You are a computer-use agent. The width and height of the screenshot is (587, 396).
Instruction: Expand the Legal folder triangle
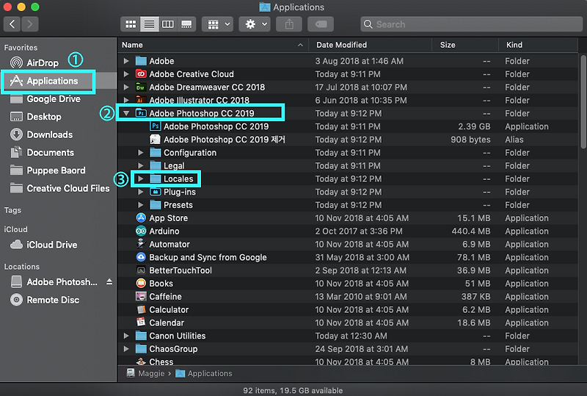tap(141, 166)
